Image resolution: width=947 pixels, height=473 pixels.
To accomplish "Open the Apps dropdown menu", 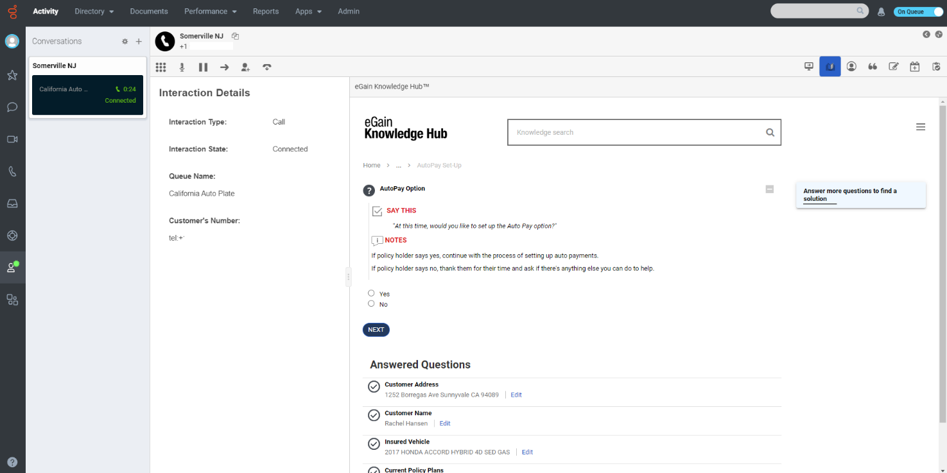I will pos(304,11).
